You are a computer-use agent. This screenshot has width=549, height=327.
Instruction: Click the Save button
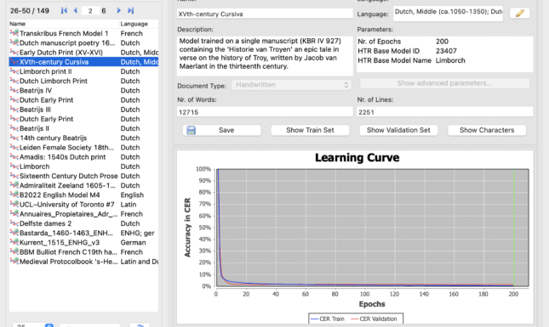point(221,130)
